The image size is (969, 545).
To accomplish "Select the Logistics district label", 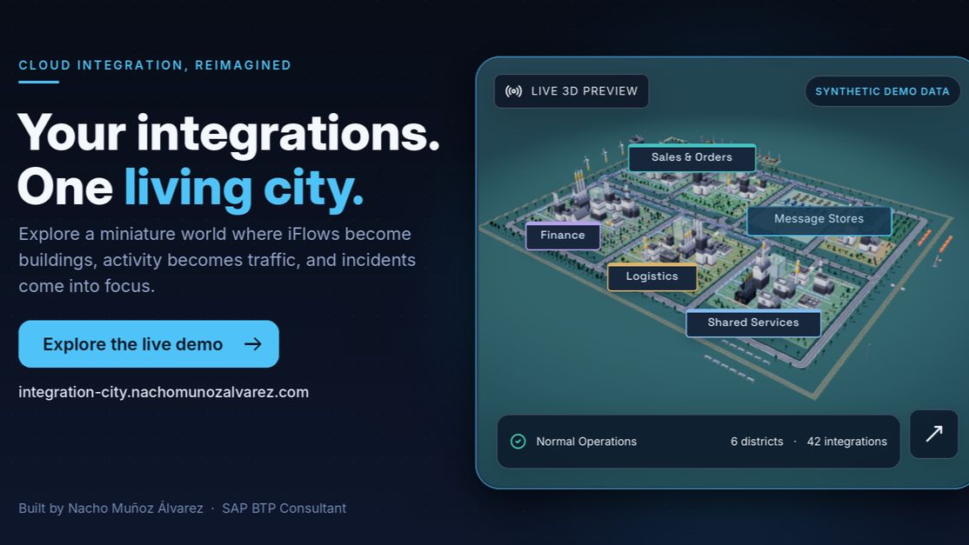I will [x=652, y=276].
